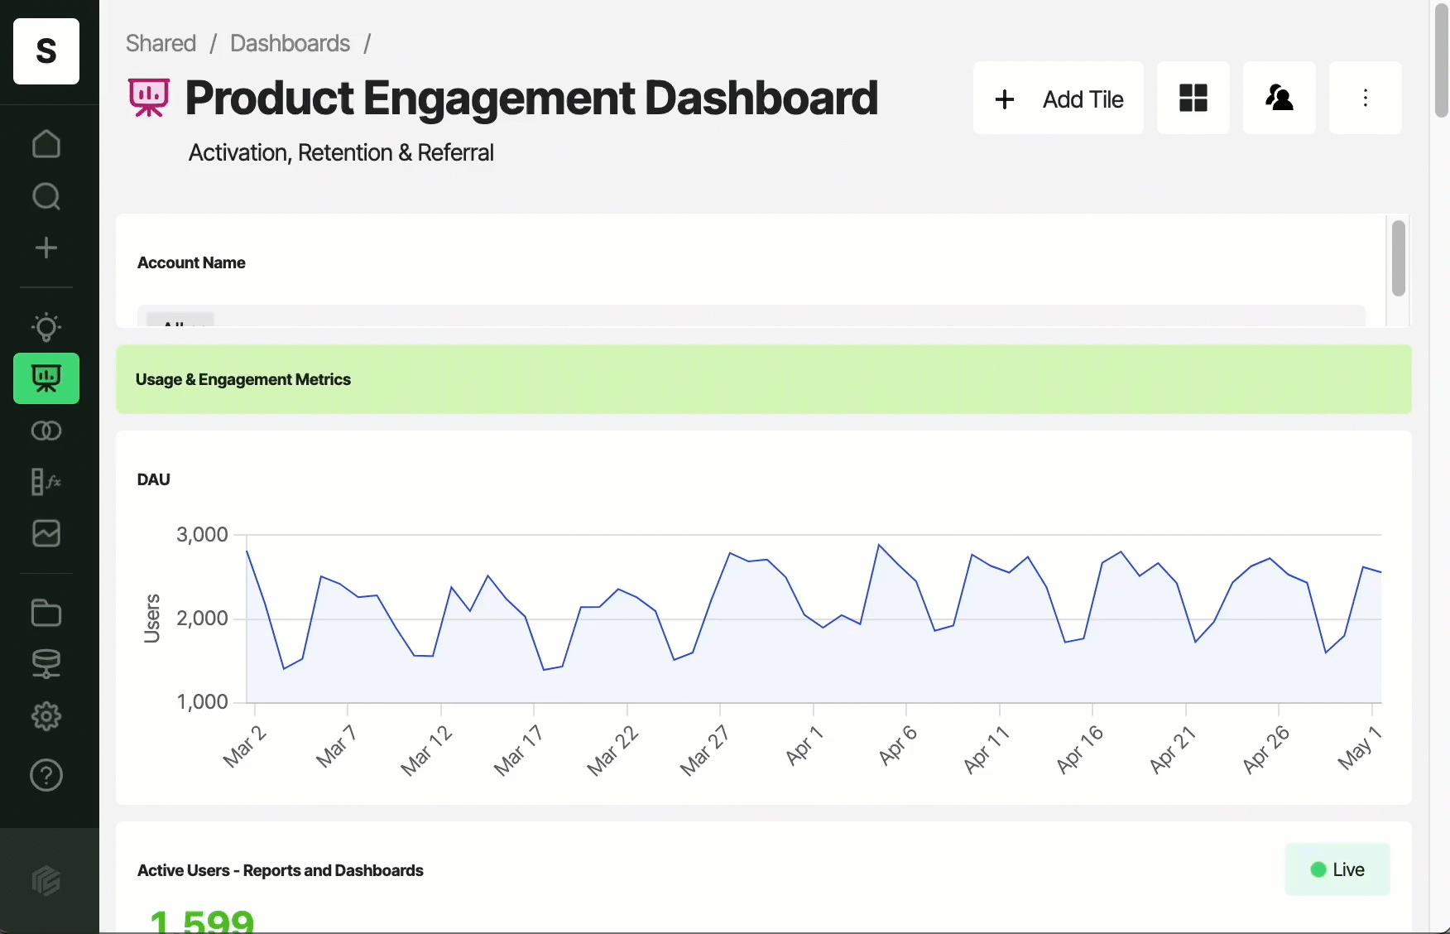1450x934 pixels.
Task: Click the Apr 11 x-axis label
Action: point(987,749)
